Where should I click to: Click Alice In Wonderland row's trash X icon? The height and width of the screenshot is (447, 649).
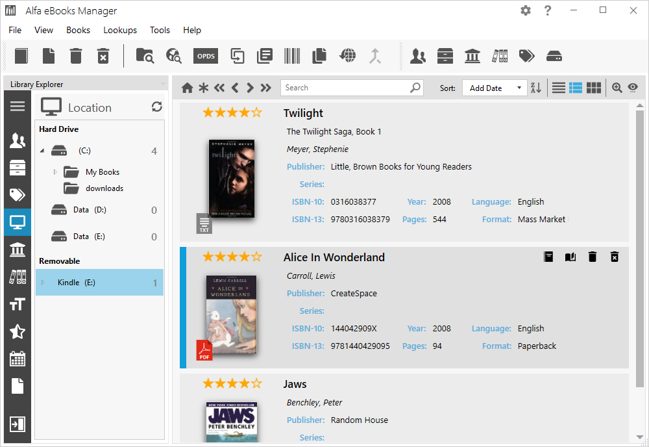tap(615, 257)
